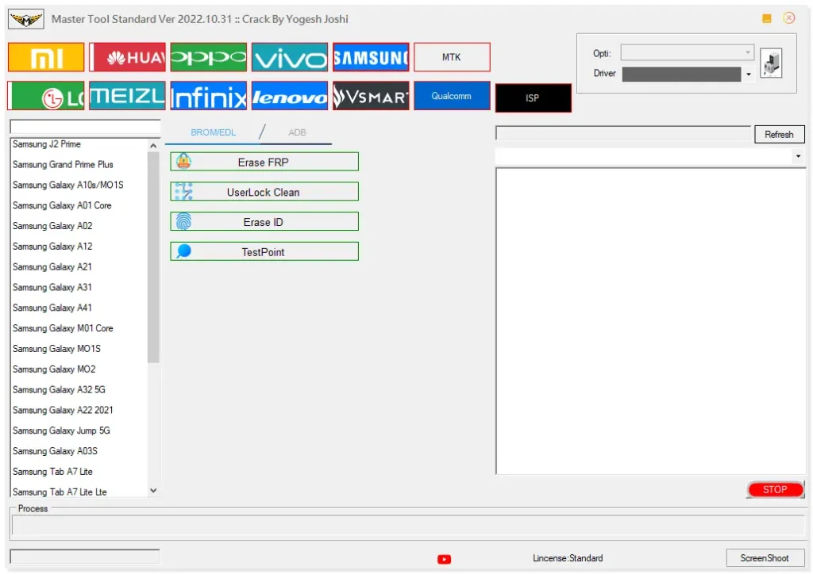Image resolution: width=813 pixels, height=574 pixels.
Task: Expand the dropdown below Refresh
Action: pos(797,157)
